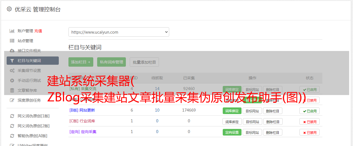353x146 pixels.
Task: Click 删除栏目 in the 行业词库 row
Action: 273,121
